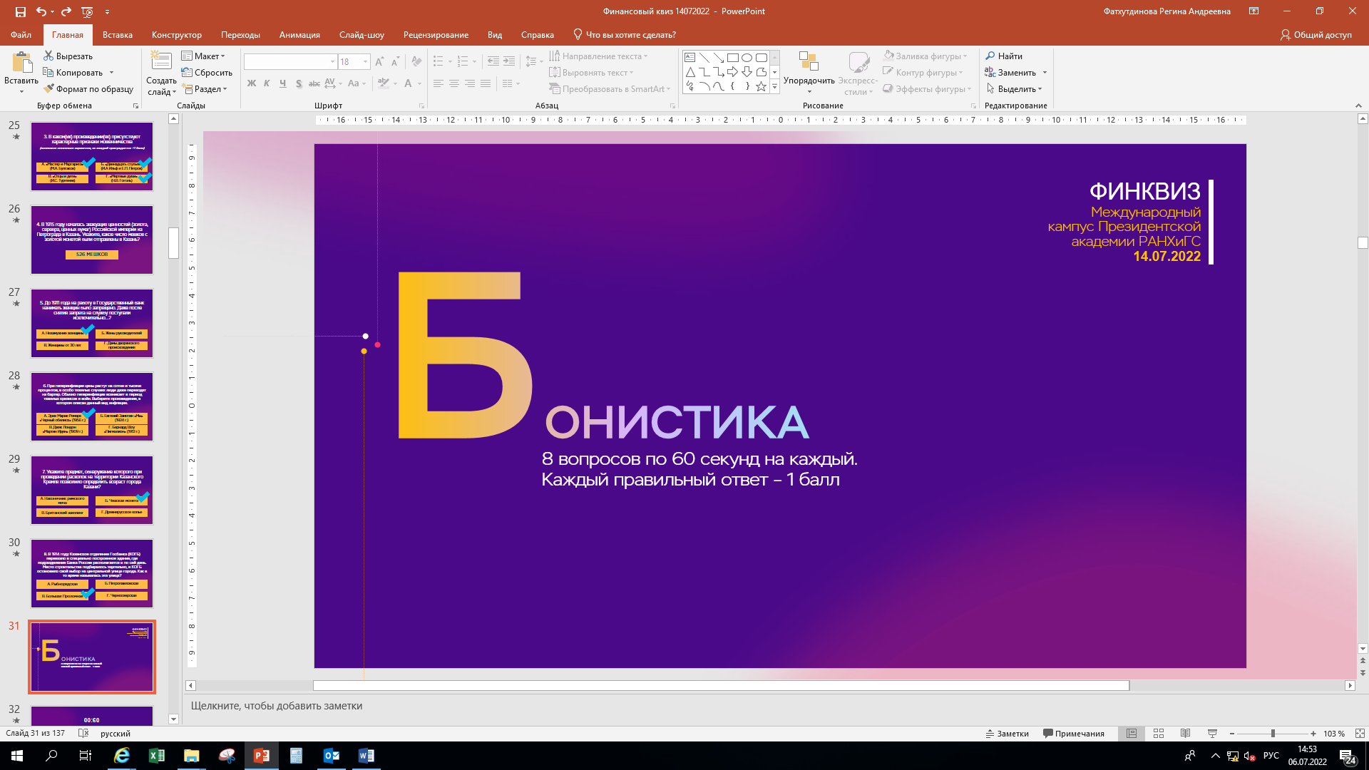
Task: Switch to Анимация tab
Action: click(299, 34)
